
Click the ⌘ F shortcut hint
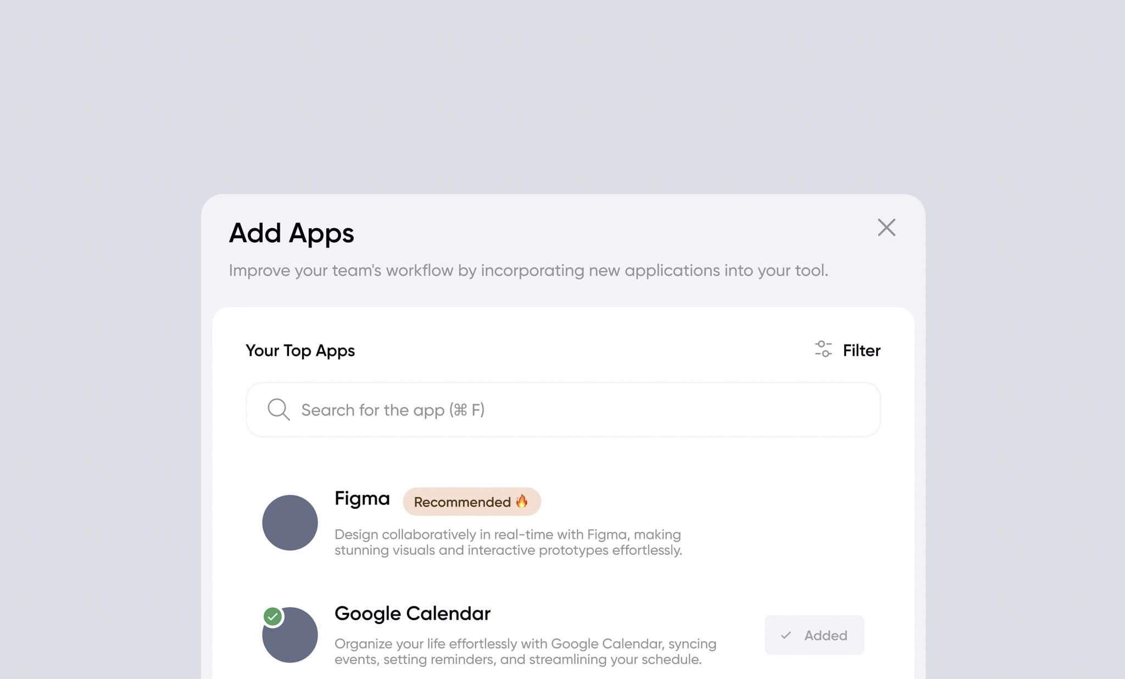(x=467, y=410)
